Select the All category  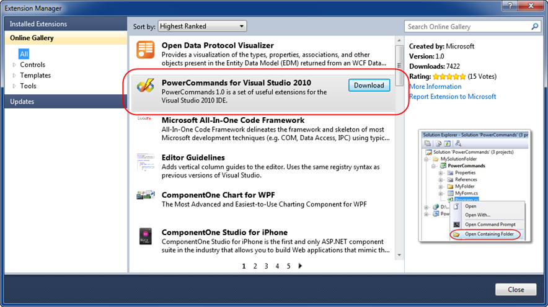(x=24, y=54)
